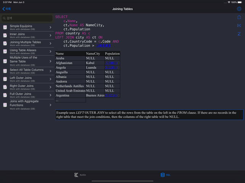
Task: Expand Joins with Aggregate Functions chevron
Action: tap(50, 105)
